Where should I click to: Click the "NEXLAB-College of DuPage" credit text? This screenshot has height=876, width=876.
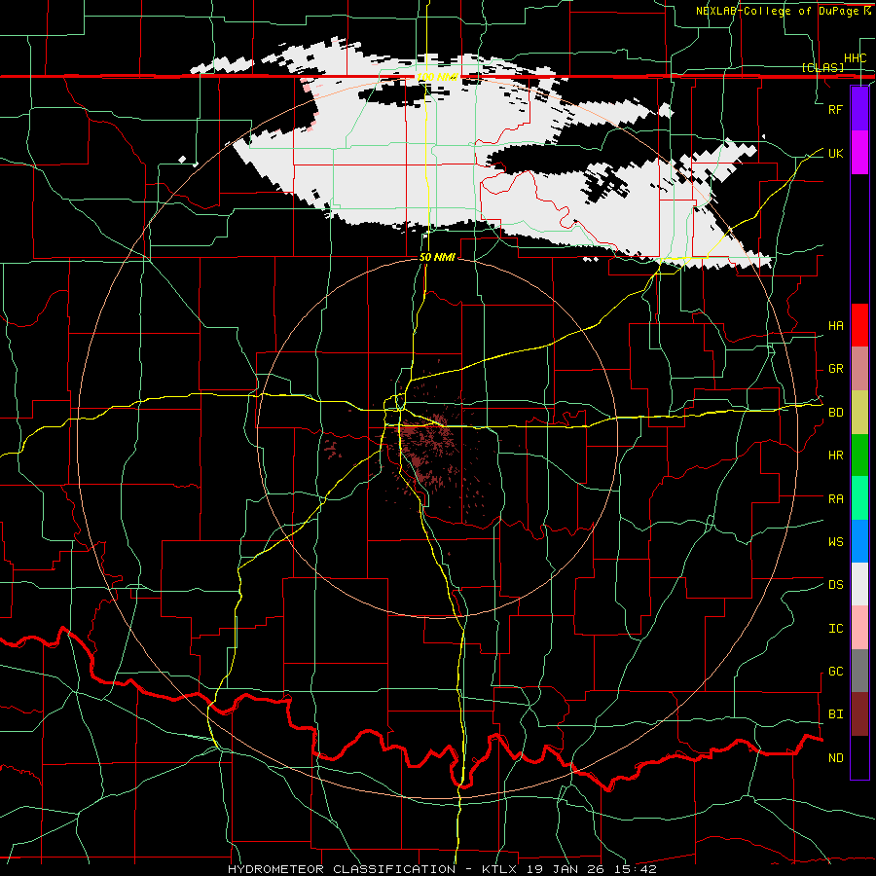click(x=779, y=11)
